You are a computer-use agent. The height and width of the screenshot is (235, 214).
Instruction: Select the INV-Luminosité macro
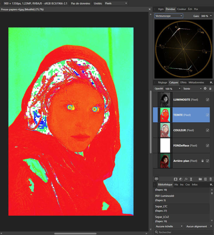(x=181, y=198)
